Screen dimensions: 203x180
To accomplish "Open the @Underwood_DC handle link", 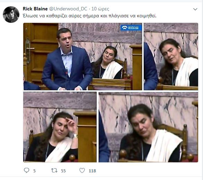I will coord(68,9).
